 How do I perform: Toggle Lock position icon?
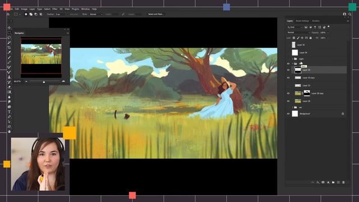pyautogui.click(x=302, y=38)
